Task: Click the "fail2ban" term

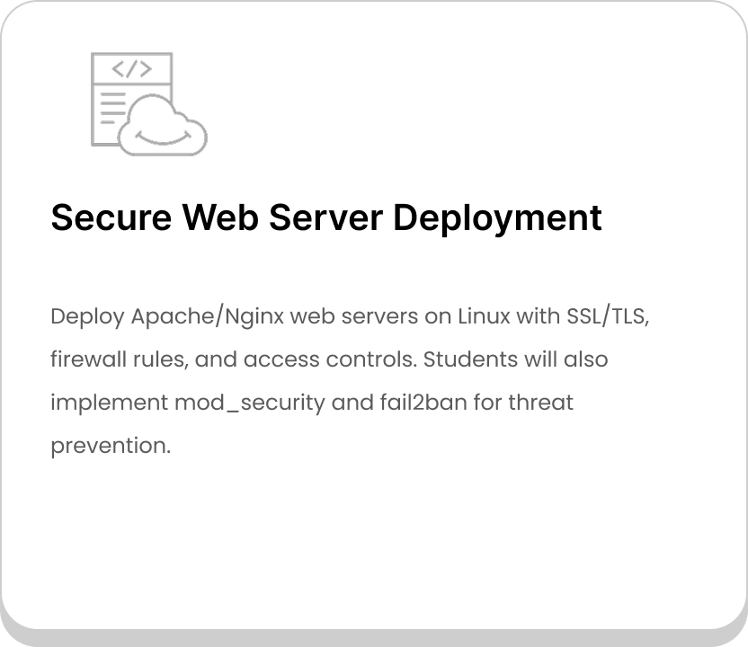Action: pyautogui.click(x=423, y=402)
